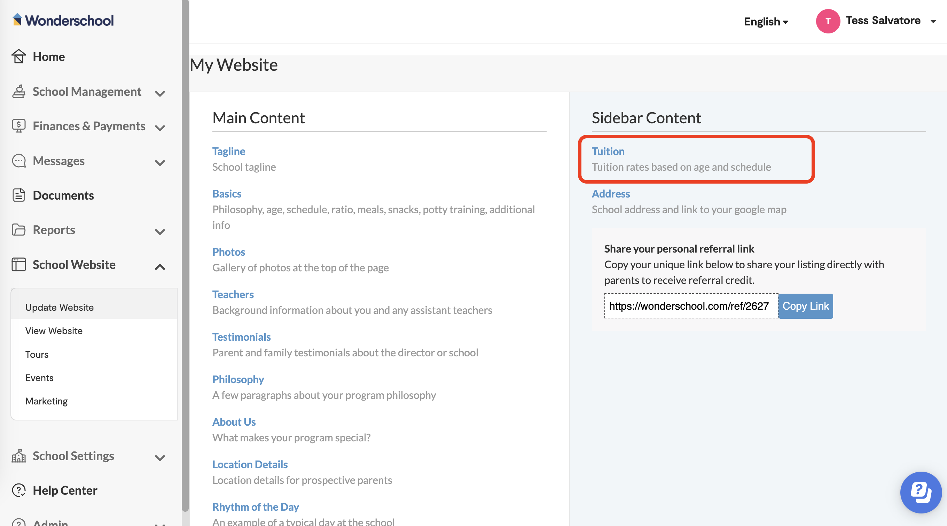
Task: Click the Reports folder icon
Action: coord(18,230)
